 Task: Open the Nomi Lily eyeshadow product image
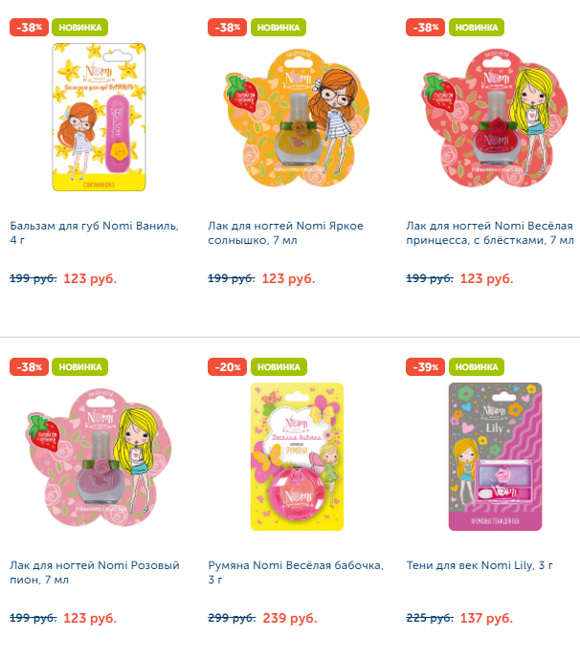point(495,456)
